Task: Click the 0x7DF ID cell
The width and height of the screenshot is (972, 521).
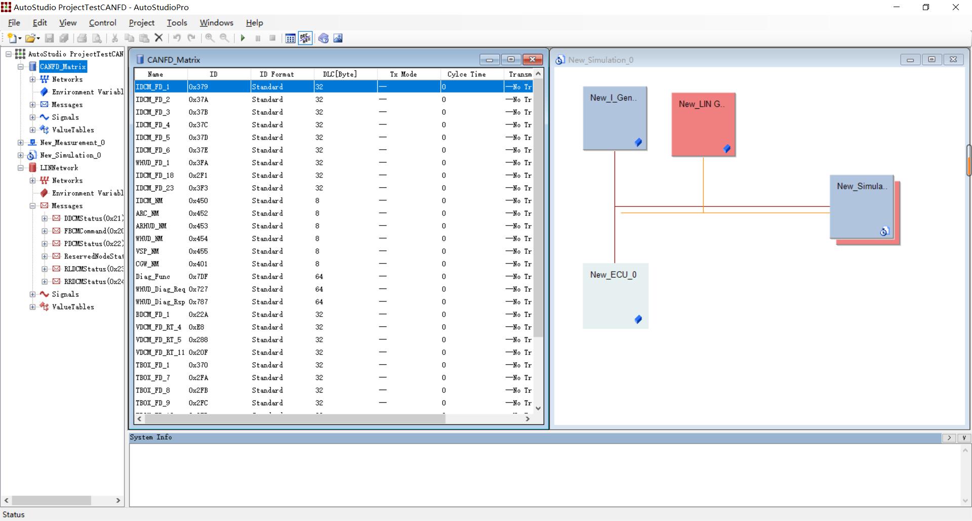Action: (219, 276)
